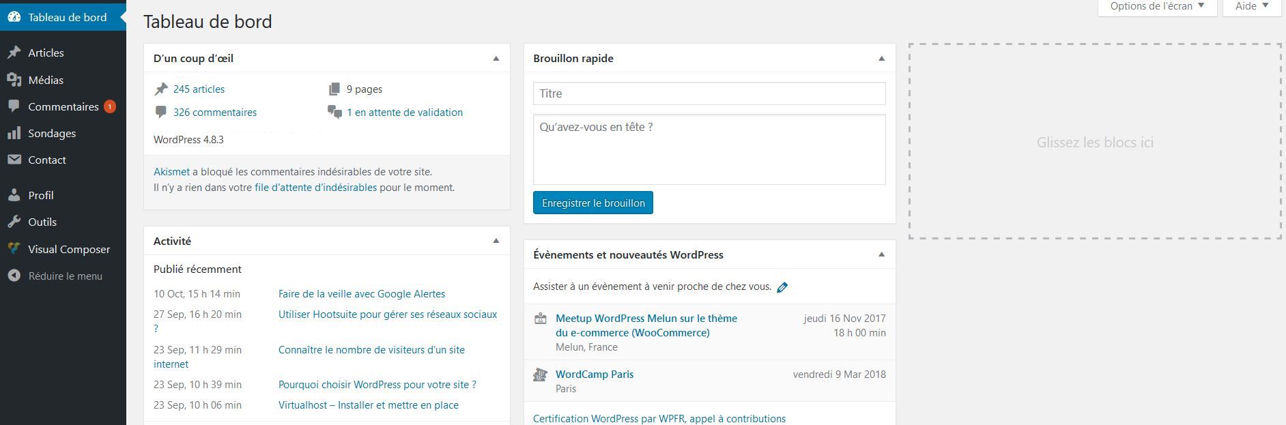
Task: Click the vendredi 9 Mar 2018 date
Action: (840, 375)
